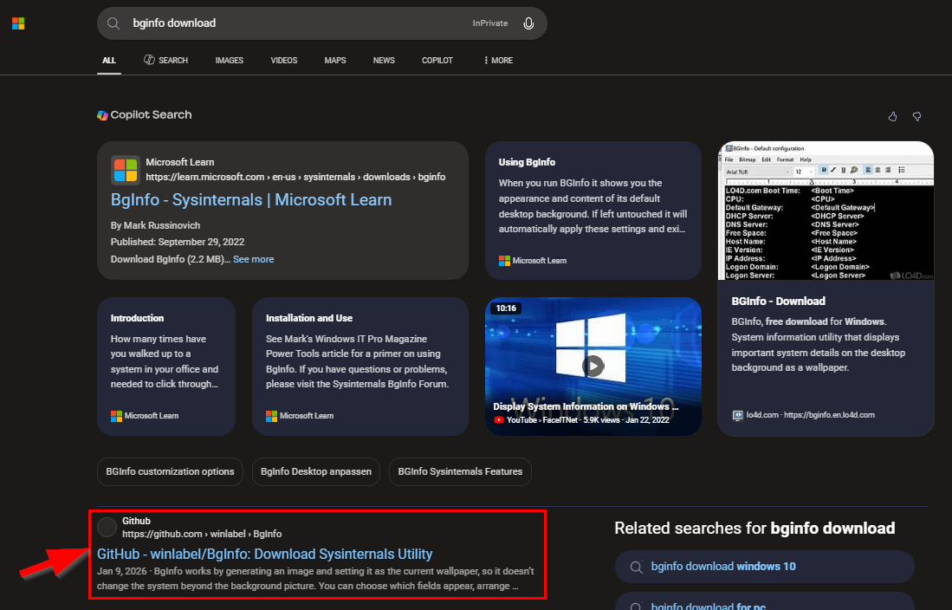Image resolution: width=952 pixels, height=610 pixels.
Task: Click the bginfo download search field
Action: tap(295, 23)
